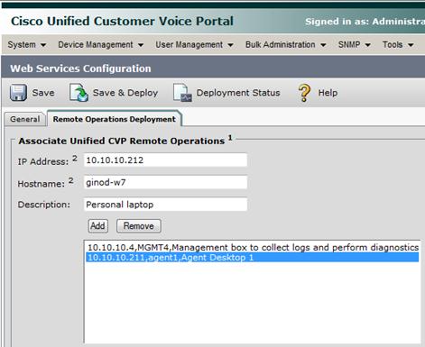The width and height of the screenshot is (425, 347).
Task: Click the Deployment Status document icon
Action: 182,93
